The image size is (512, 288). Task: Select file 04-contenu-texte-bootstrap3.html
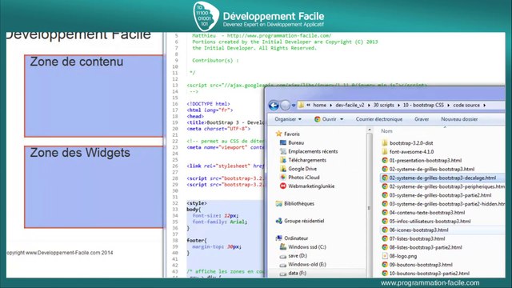coord(423,213)
